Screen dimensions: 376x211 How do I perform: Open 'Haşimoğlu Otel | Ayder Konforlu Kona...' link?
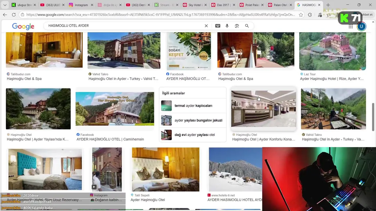click(264, 139)
